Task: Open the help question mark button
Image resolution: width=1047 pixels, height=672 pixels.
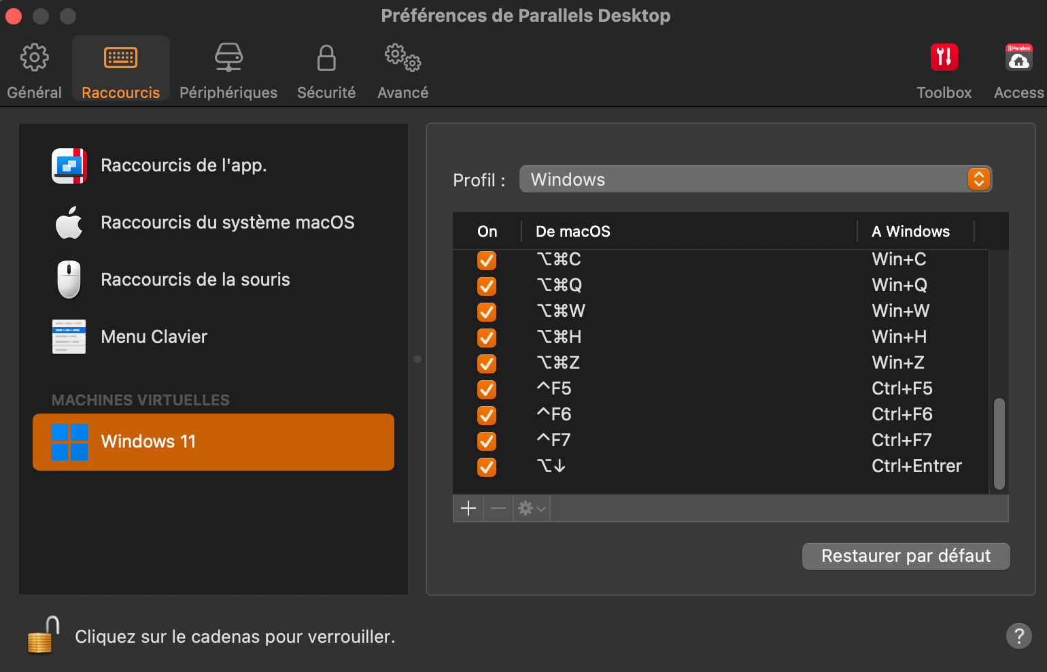Action: pos(1018,636)
